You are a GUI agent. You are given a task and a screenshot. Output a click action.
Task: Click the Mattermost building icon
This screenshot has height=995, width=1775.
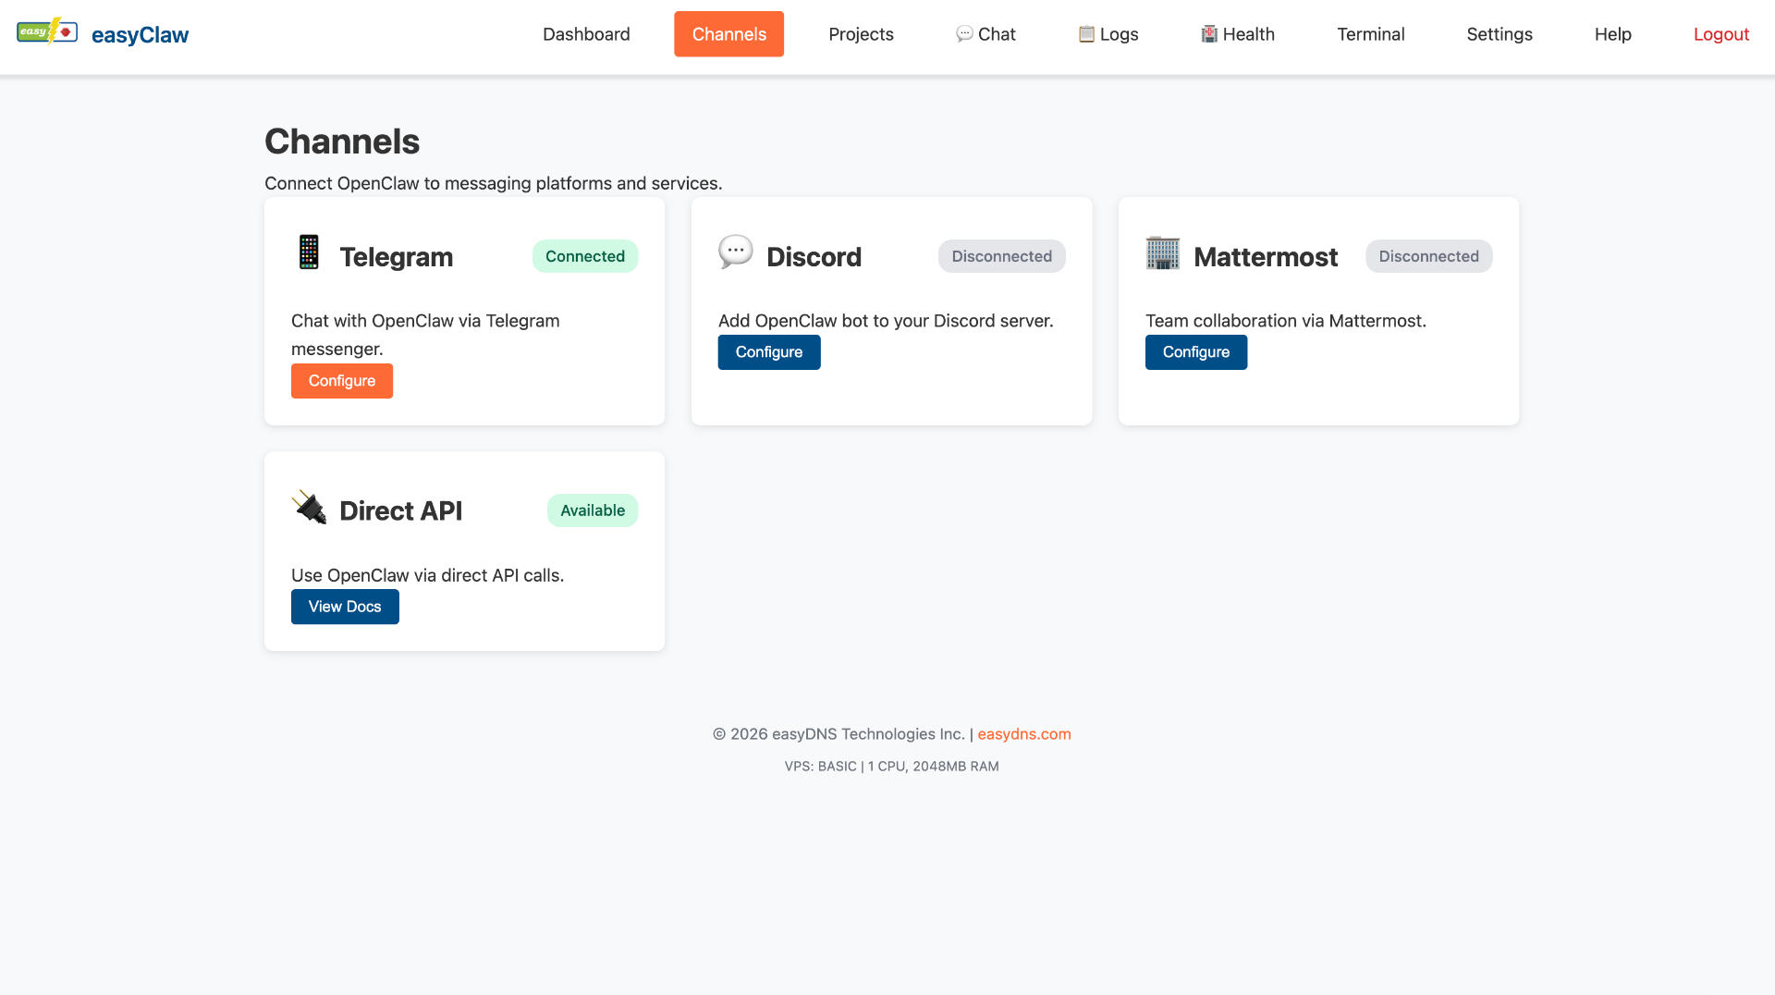(1162, 252)
